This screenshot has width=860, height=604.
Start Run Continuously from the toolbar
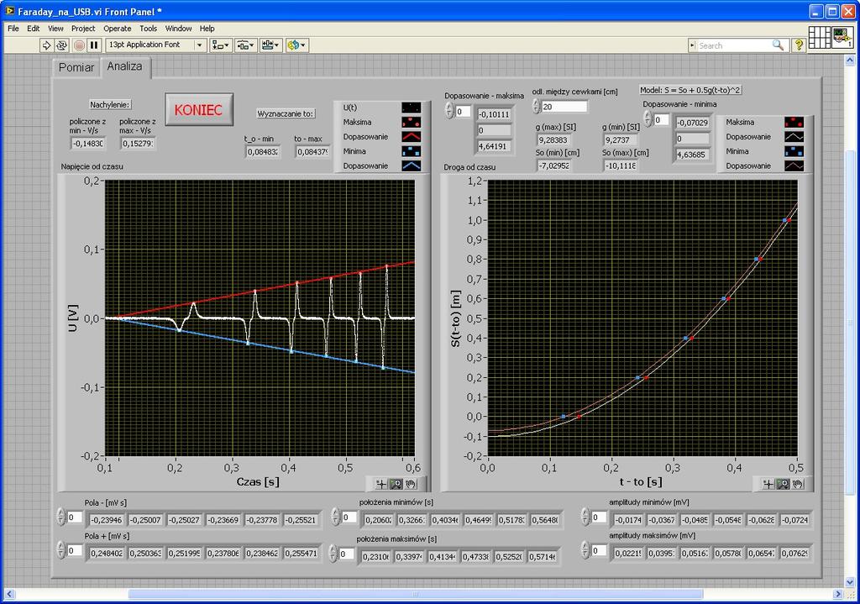61,45
